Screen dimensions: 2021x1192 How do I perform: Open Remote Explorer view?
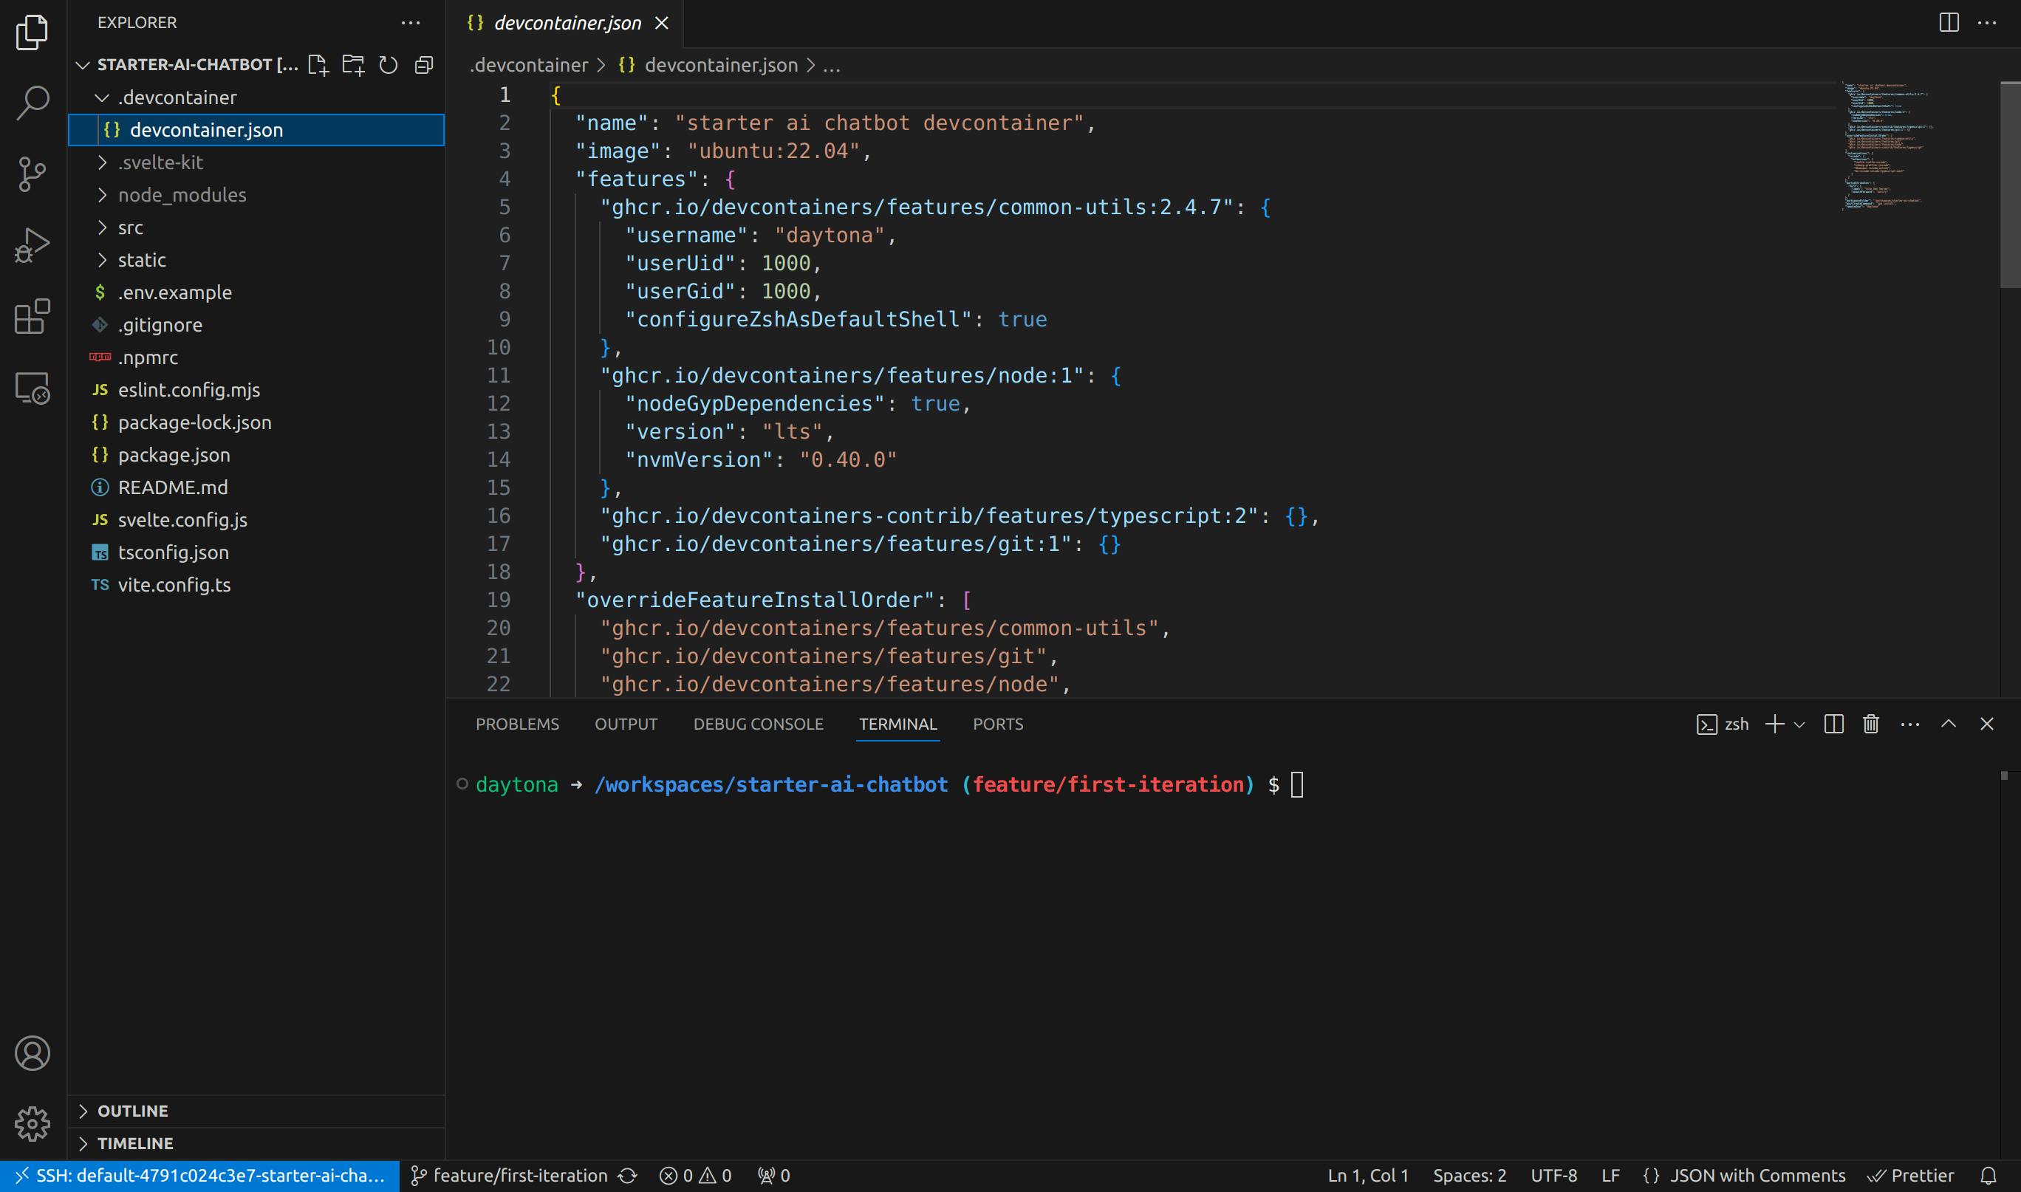pyautogui.click(x=32, y=388)
